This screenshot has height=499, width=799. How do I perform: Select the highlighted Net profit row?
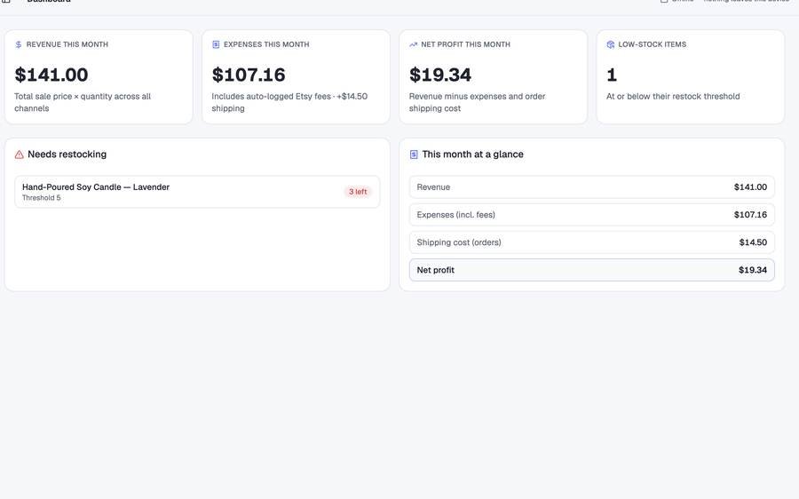[591, 270]
